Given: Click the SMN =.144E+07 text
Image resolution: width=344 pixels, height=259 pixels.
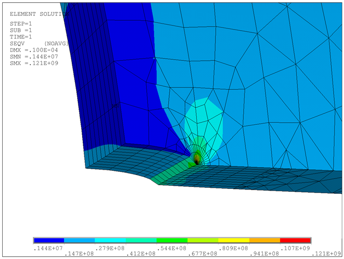Looking at the screenshot, I should (x=34, y=56).
